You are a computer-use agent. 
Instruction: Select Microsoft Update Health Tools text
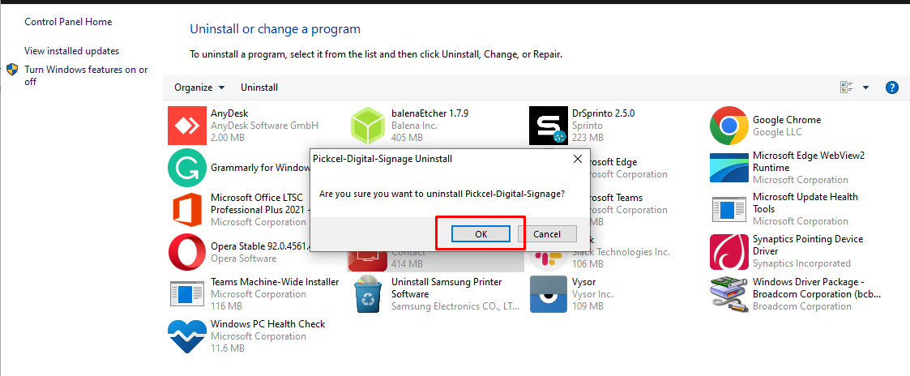(805, 203)
